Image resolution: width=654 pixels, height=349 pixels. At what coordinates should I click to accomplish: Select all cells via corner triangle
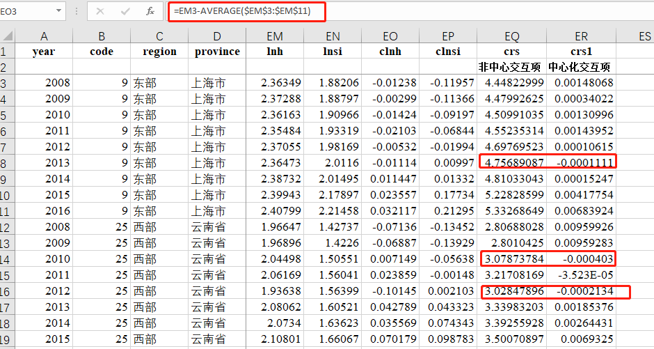click(8, 36)
